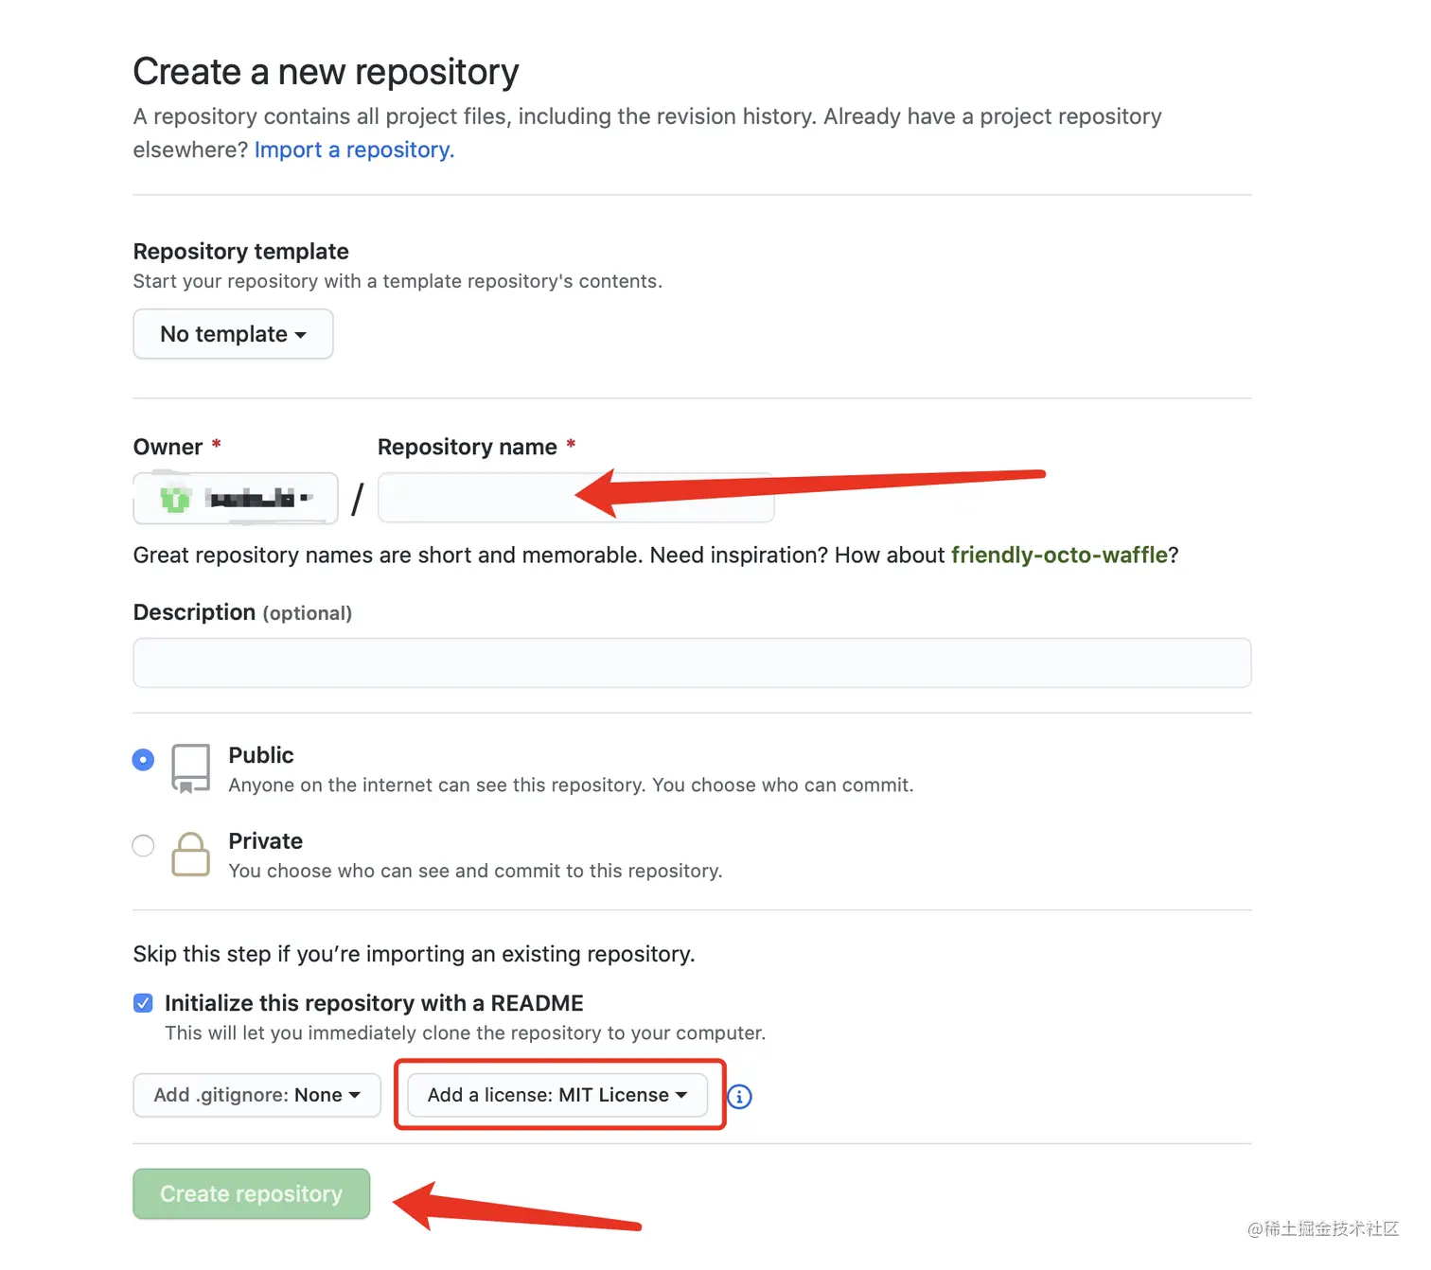
Task: Select the Private visibility radio button
Action: point(143,845)
